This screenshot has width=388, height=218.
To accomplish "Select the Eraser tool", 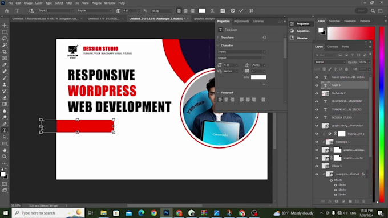I will pos(5,97).
